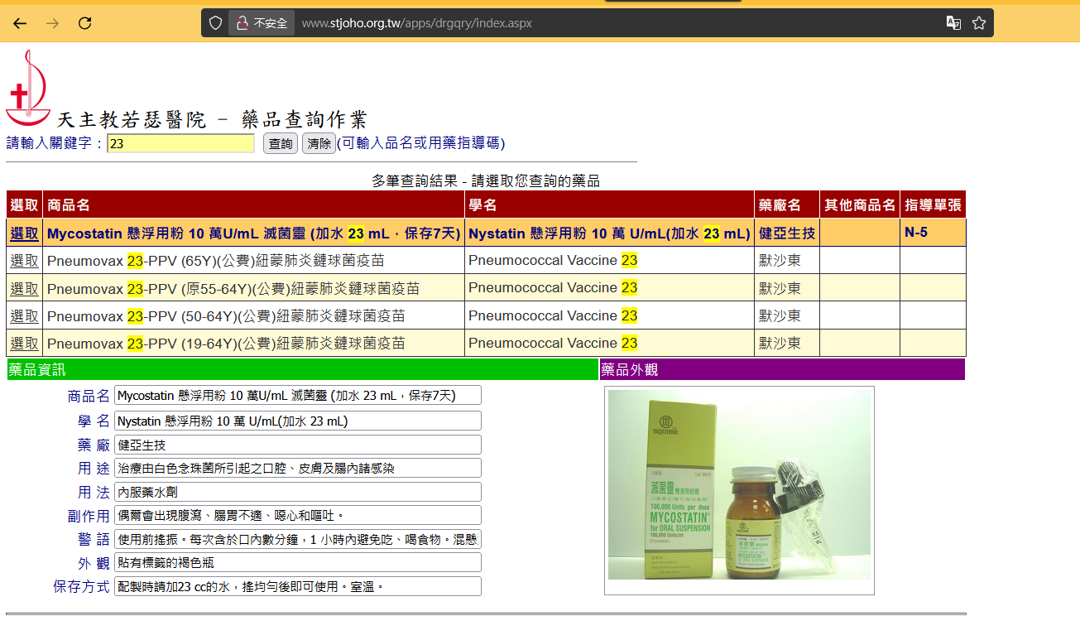Viewport: 1080px width, 640px height.
Task: Select the Mycostatin row via 選取 link
Action: [24, 233]
